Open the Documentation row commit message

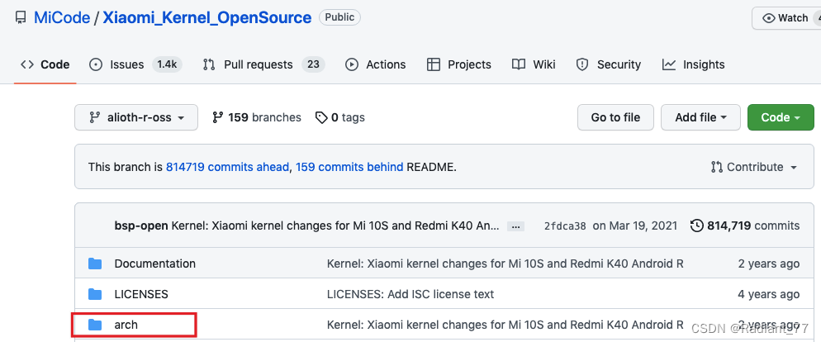click(505, 264)
